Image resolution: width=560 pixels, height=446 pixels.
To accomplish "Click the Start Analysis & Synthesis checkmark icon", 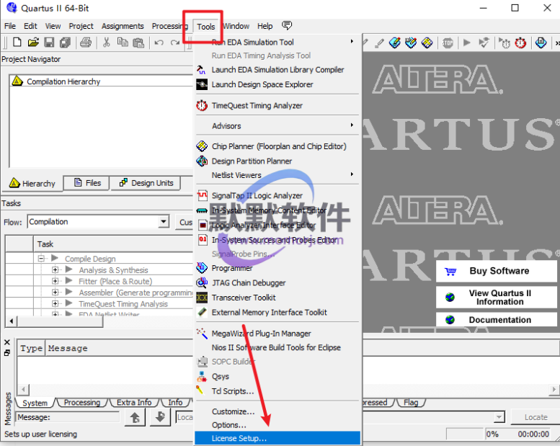I will pyautogui.click(x=484, y=43).
